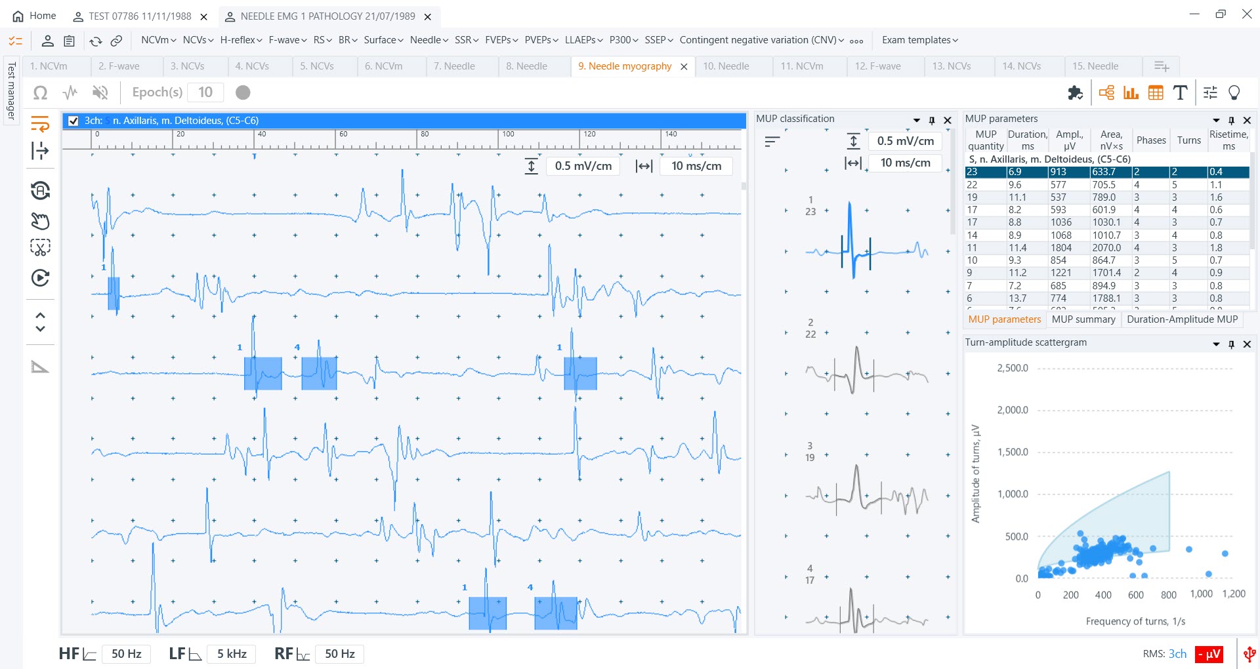Image resolution: width=1260 pixels, height=669 pixels.
Task: Click the scissors cut selection tool
Action: click(40, 247)
